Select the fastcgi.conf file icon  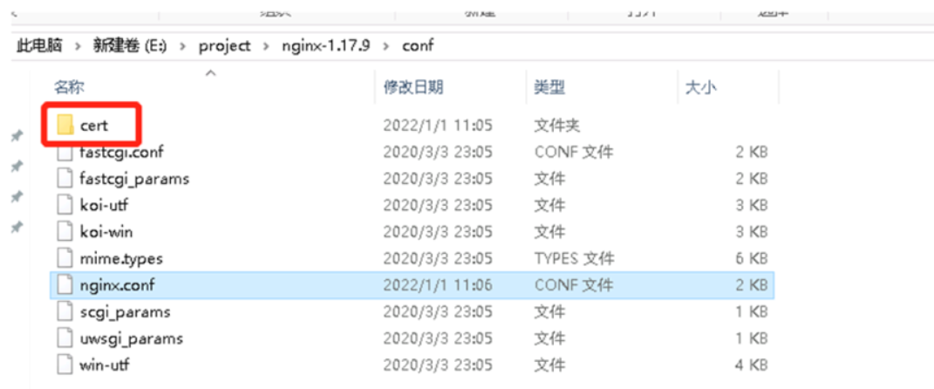(65, 154)
